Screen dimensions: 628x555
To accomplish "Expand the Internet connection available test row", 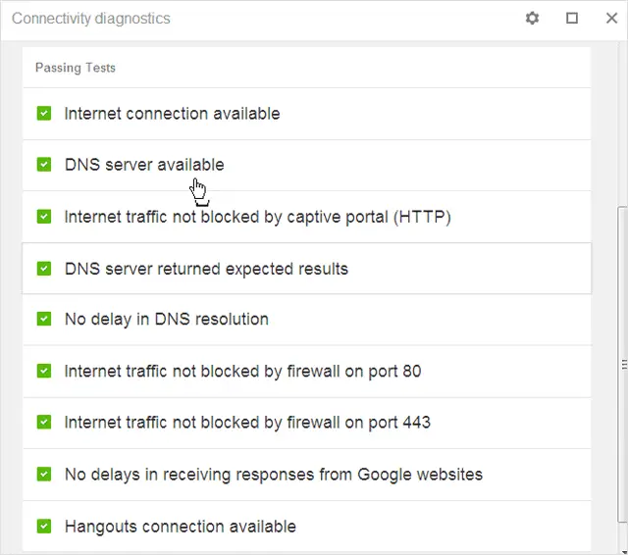I will click(x=306, y=114).
